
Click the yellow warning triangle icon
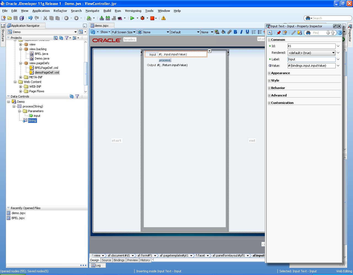pyautogui.click(x=164, y=18)
